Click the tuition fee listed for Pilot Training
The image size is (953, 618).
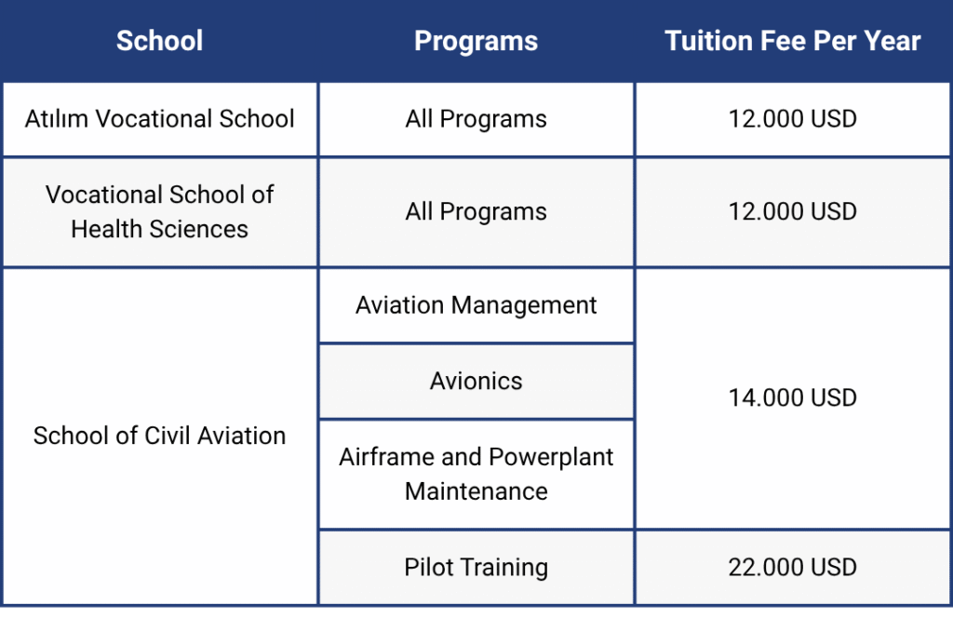pyautogui.click(x=792, y=567)
